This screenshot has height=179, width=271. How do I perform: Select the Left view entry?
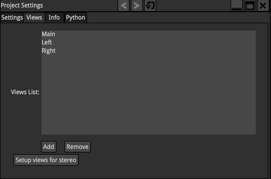(x=47, y=42)
